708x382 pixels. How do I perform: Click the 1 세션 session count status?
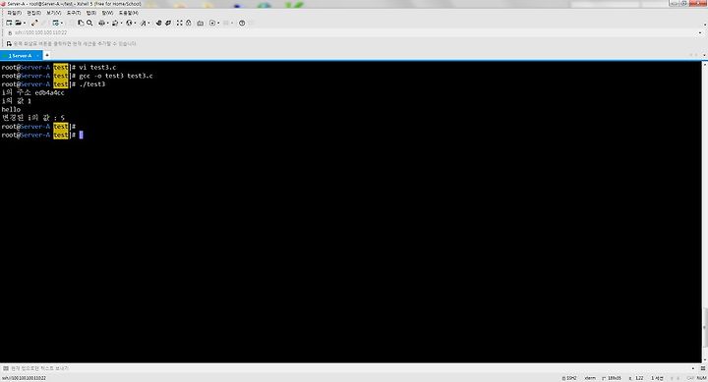tap(657, 378)
